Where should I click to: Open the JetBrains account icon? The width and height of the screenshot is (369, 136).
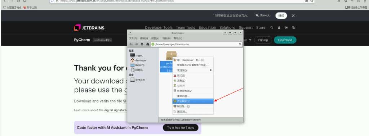coord(279,27)
